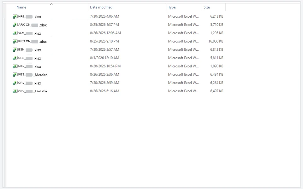Screen dimensions: 303x189
Task: Sort files by the Name column header
Action: pyautogui.click(x=21, y=7)
